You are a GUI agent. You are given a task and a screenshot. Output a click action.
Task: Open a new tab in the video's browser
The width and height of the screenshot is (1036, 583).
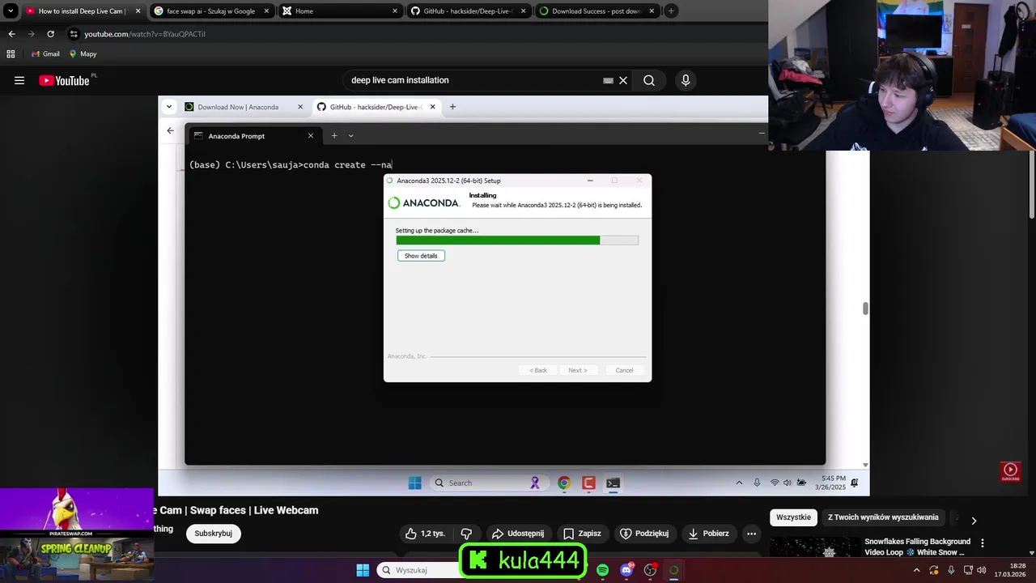click(452, 107)
